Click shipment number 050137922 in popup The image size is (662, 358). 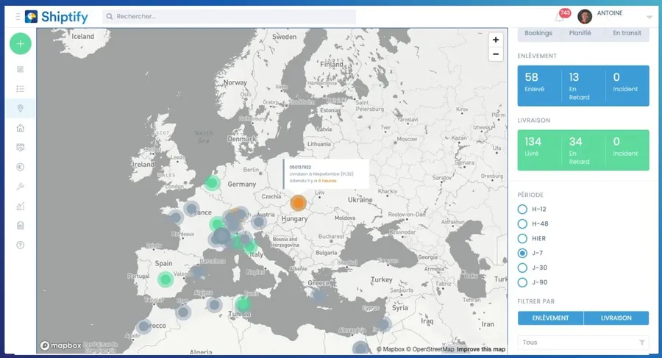coord(300,167)
